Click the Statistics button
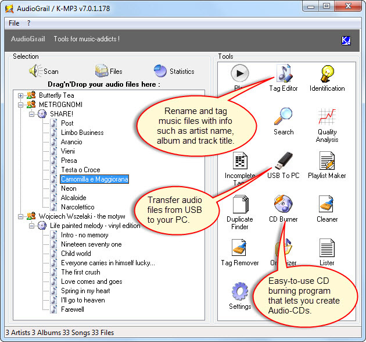The width and height of the screenshot is (366, 342). point(174,72)
